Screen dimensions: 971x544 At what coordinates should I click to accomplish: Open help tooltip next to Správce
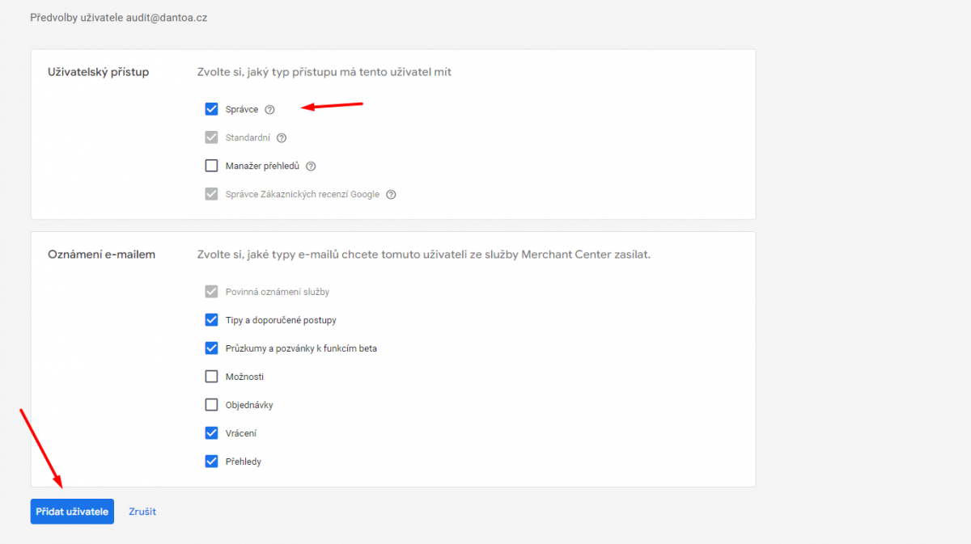[269, 110]
